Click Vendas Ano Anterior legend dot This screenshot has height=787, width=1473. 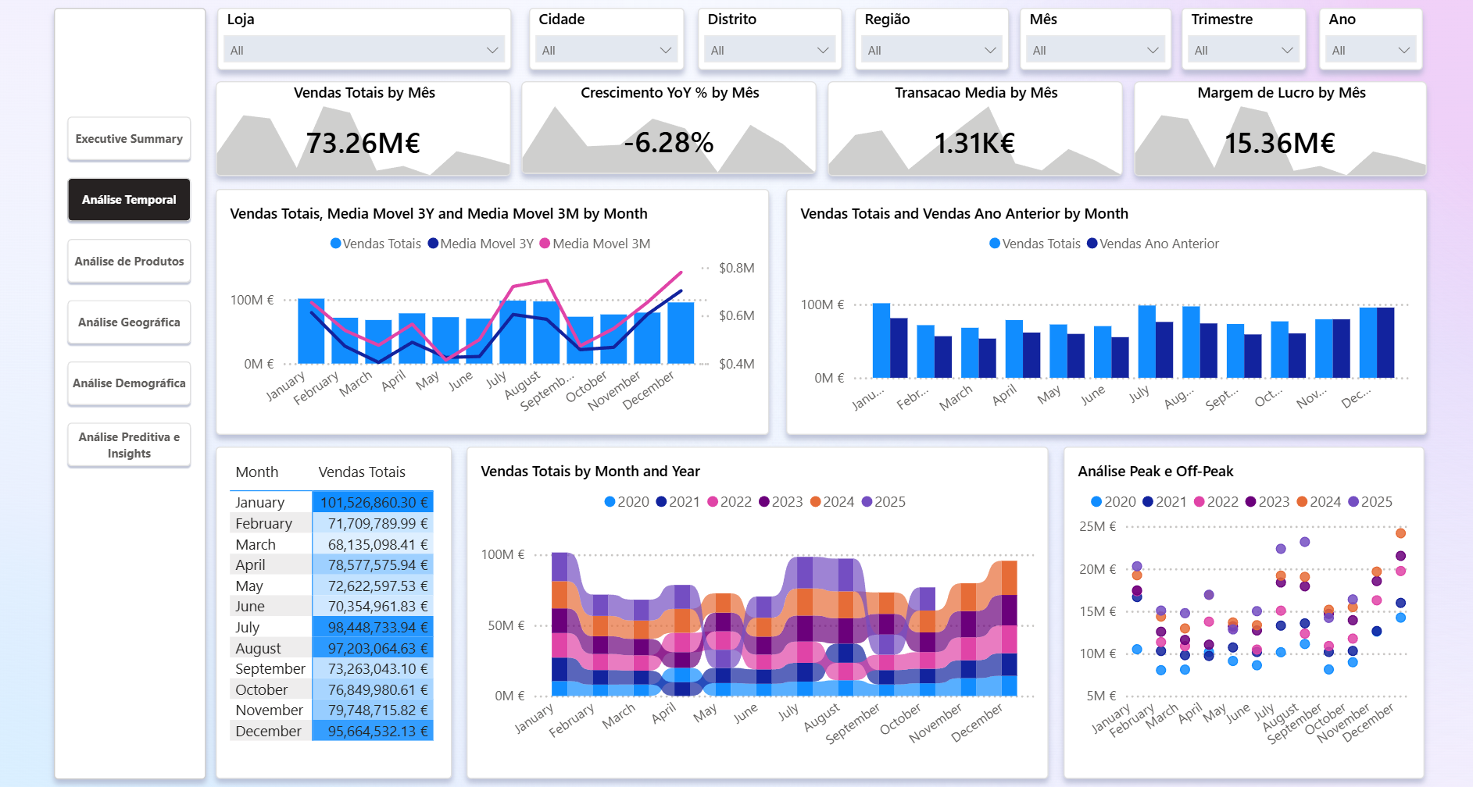point(1092,244)
